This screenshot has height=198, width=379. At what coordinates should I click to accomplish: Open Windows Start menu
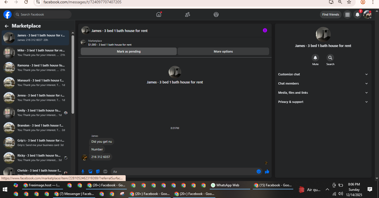click(5, 189)
